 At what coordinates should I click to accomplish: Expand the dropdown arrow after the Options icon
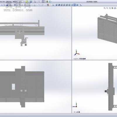(x=52, y=2)
